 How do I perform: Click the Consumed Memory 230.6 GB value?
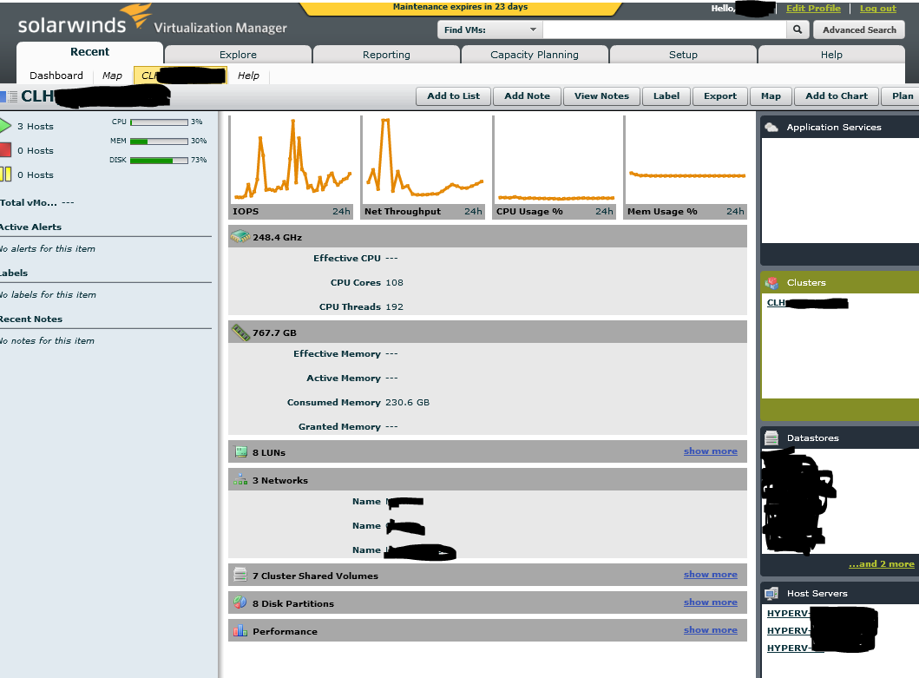407,402
